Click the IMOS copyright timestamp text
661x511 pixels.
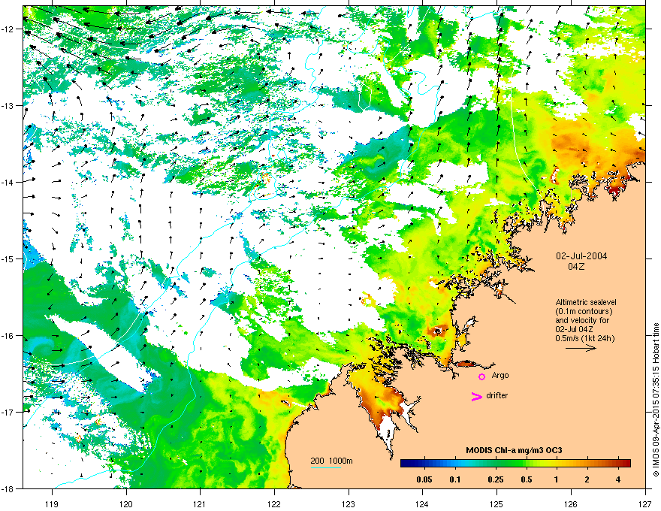(x=656, y=400)
